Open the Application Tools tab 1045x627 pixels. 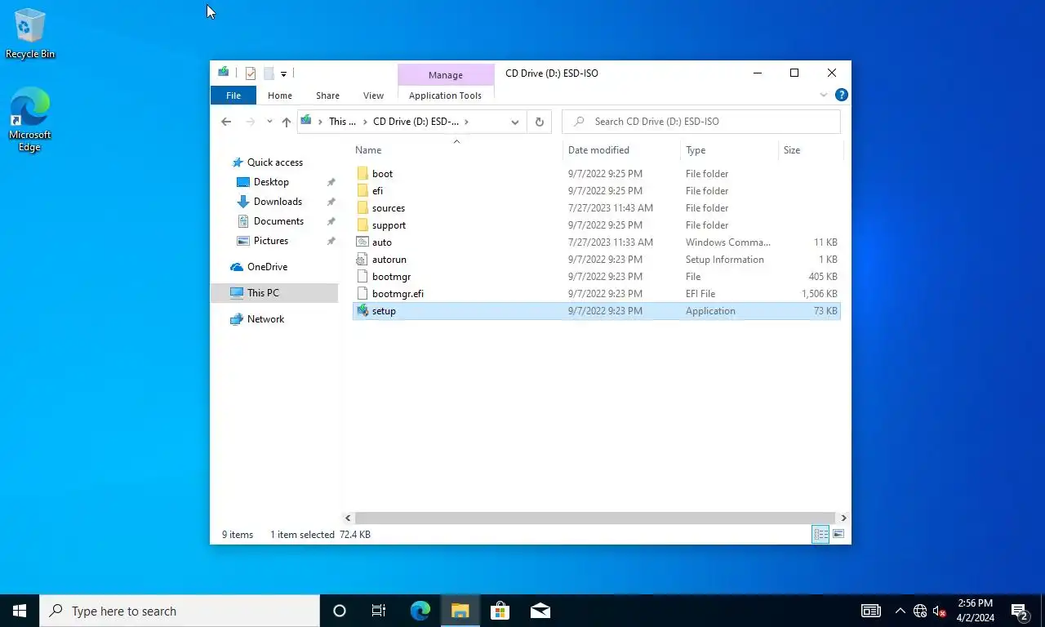click(445, 96)
